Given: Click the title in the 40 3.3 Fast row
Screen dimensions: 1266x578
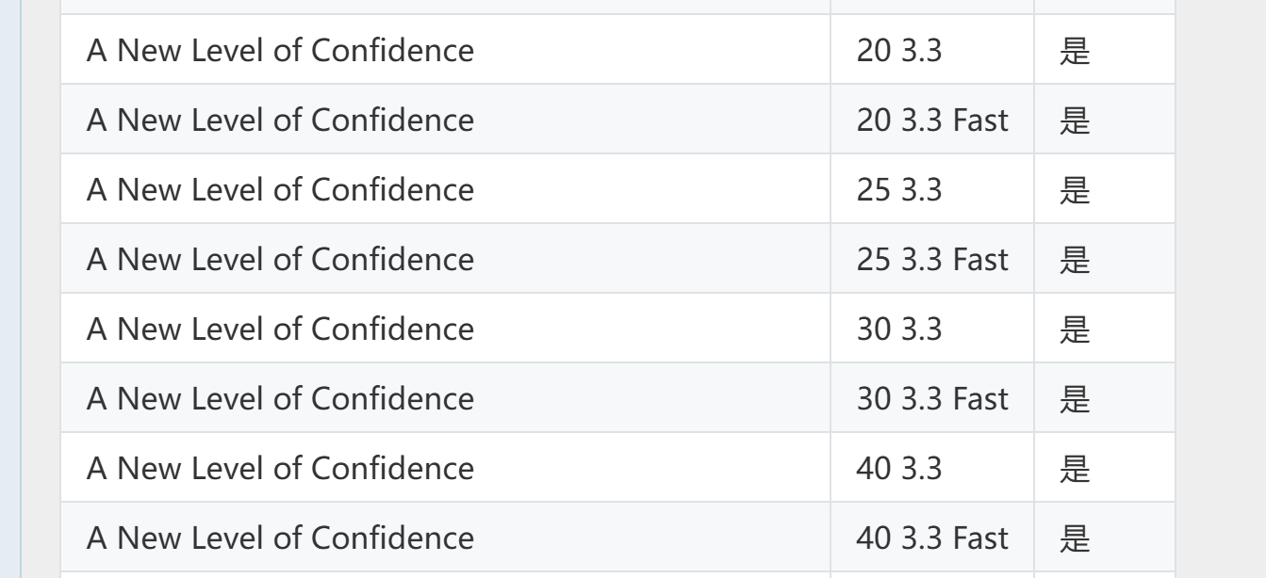Looking at the screenshot, I should (280, 538).
